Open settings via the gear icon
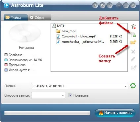 coord(102,5)
